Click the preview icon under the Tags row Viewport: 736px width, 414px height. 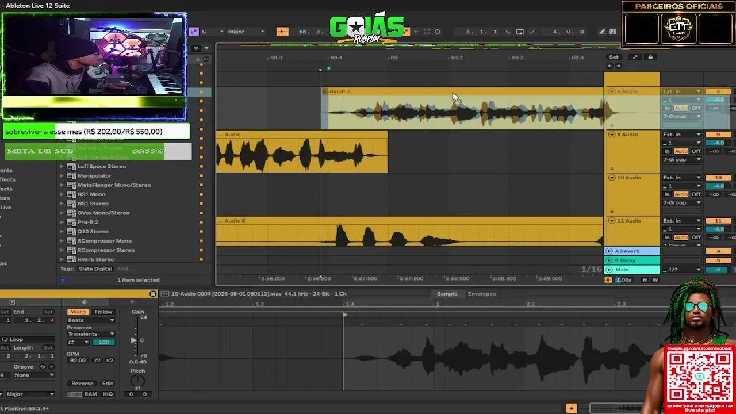click(63, 280)
